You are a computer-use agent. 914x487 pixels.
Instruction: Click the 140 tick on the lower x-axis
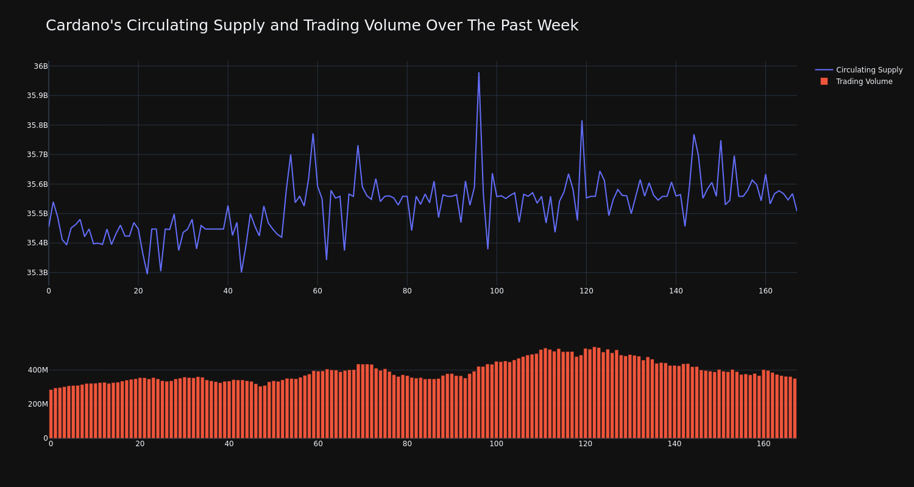tap(675, 444)
